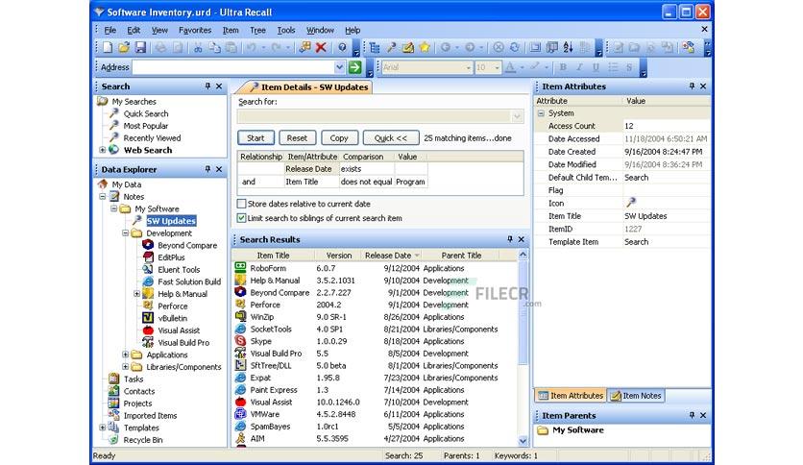Enable Store dates relative to current date
Viewport: 803px width, 465px height.
pyautogui.click(x=241, y=204)
